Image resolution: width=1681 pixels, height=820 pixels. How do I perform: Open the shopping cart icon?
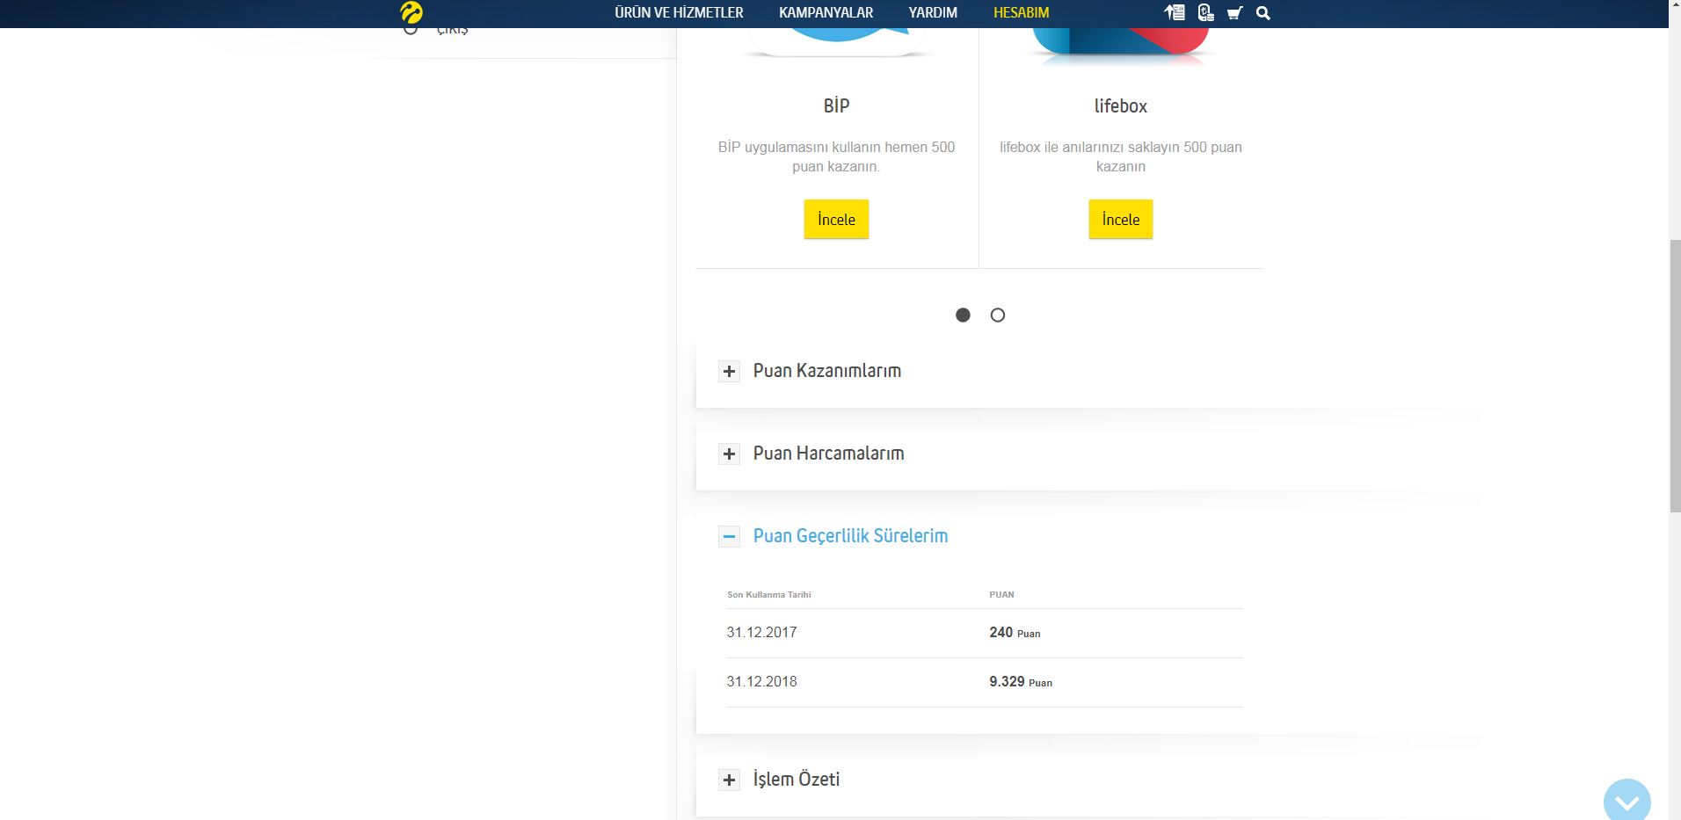[x=1234, y=13]
